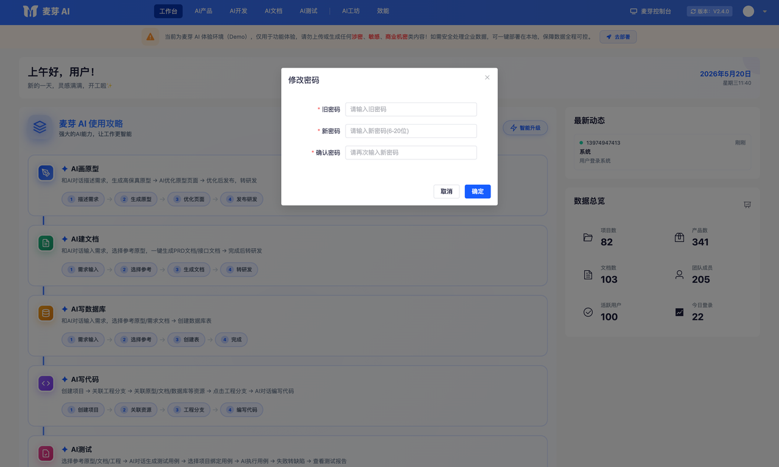
Task: Click the user avatar in header
Action: click(749, 11)
